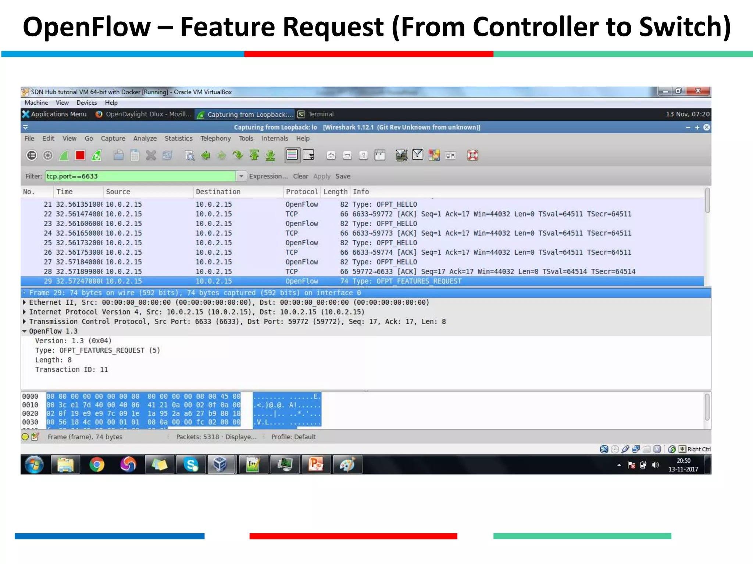The height and width of the screenshot is (564, 753).
Task: Stop the running capture with red square
Action: click(80, 155)
